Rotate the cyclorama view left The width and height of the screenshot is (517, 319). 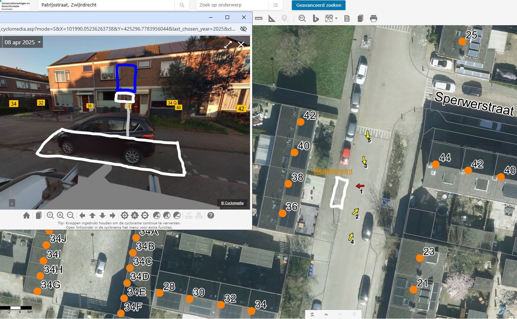click(82, 215)
